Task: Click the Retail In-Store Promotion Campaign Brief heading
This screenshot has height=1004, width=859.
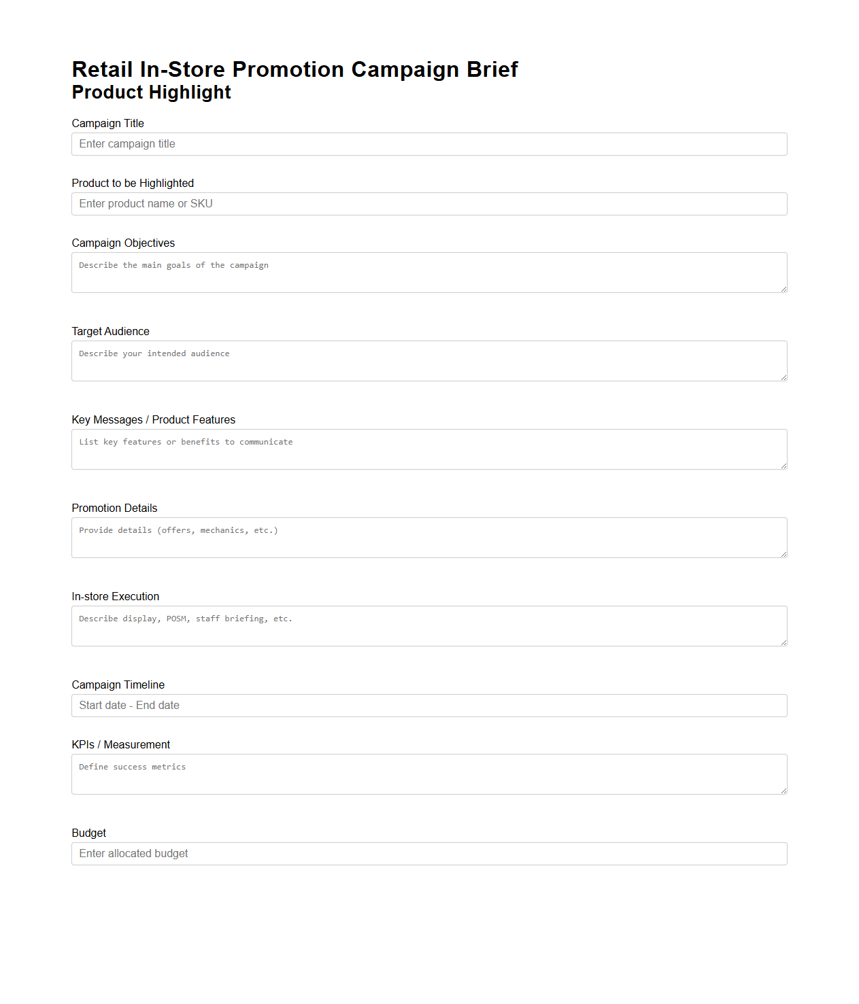Action: coord(294,69)
